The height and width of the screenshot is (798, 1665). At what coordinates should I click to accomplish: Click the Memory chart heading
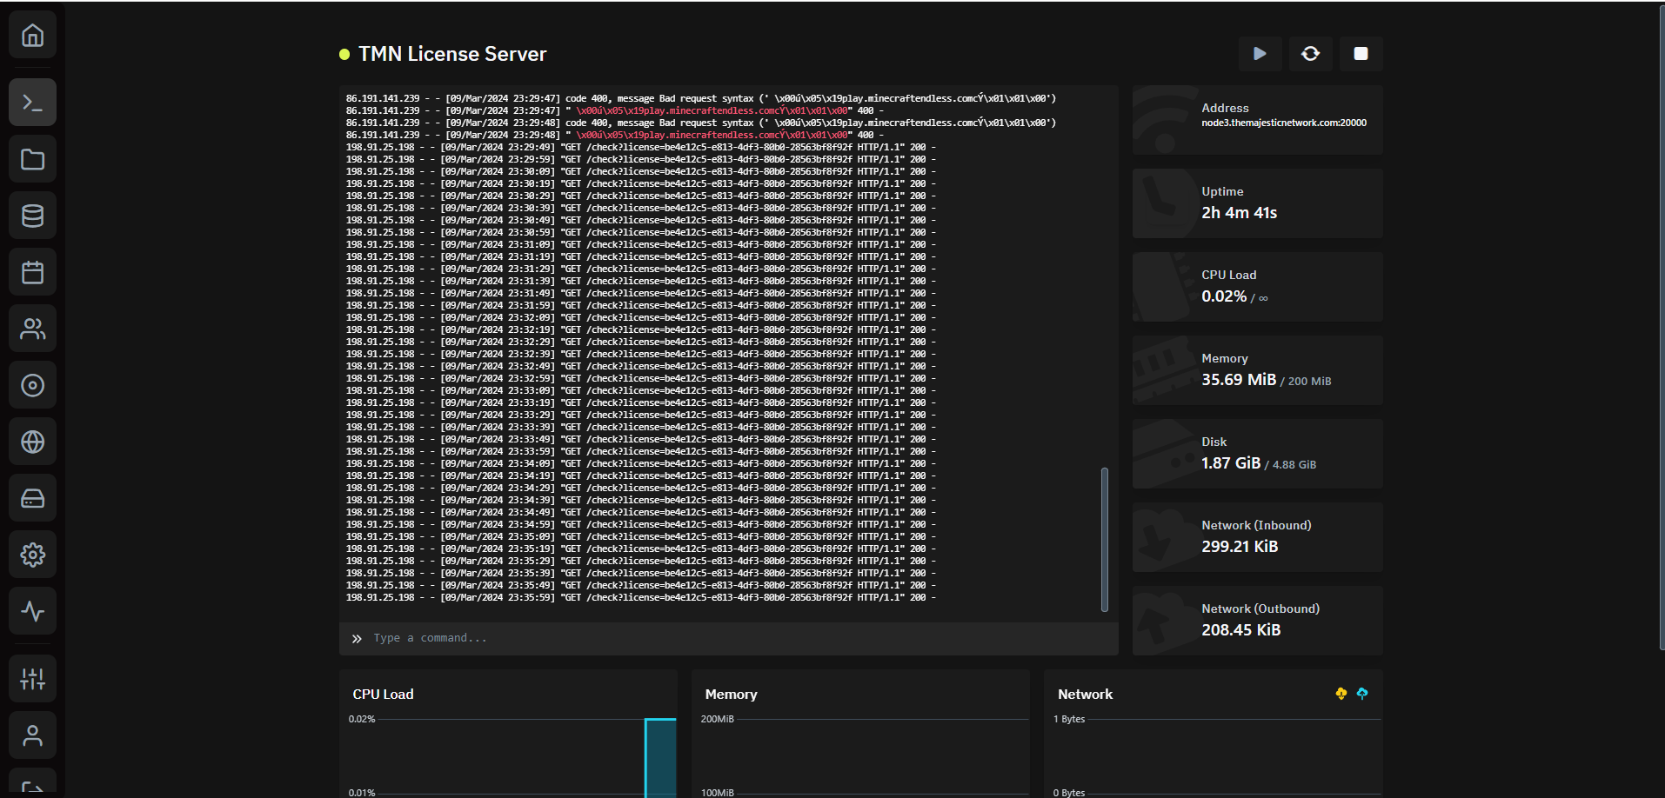pos(731,695)
